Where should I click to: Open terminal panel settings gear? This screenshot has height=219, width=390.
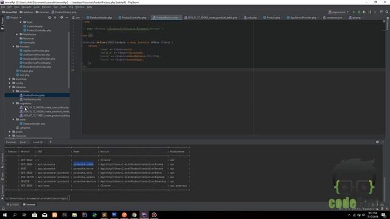tap(377, 142)
